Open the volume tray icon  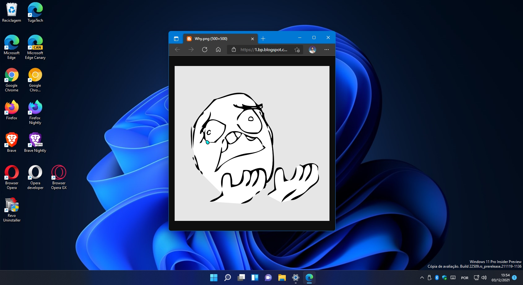(484, 278)
